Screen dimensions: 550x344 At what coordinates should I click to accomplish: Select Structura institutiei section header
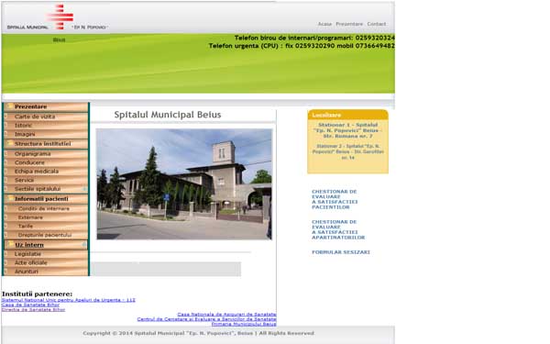point(46,144)
